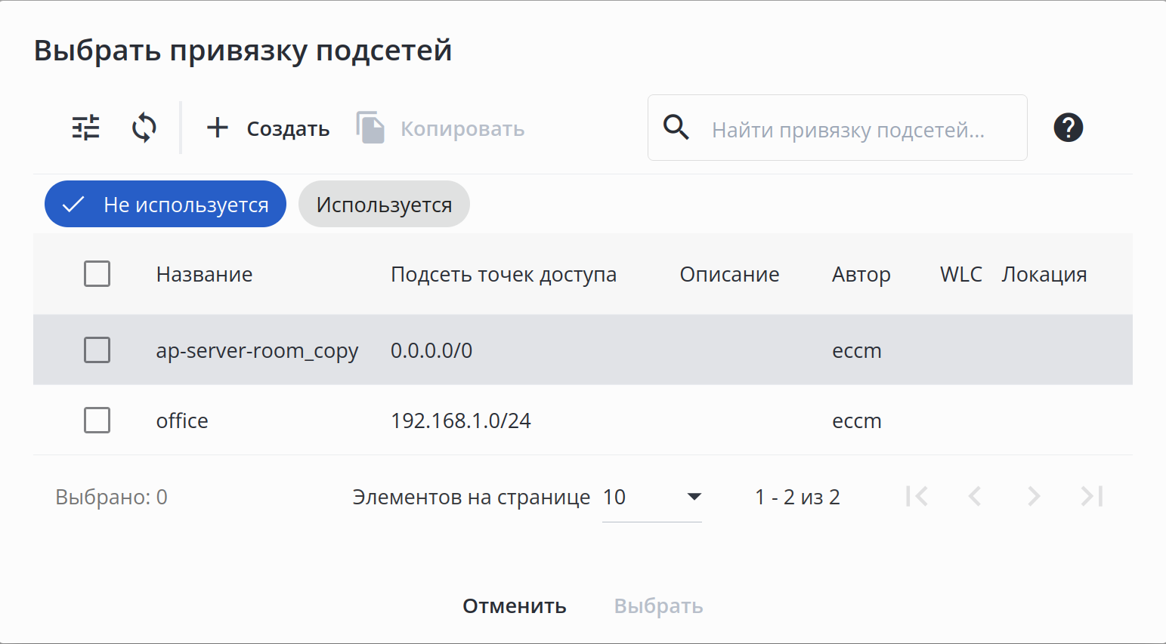Switch to the Используется filter chip
1166x644 pixels.
pos(384,205)
